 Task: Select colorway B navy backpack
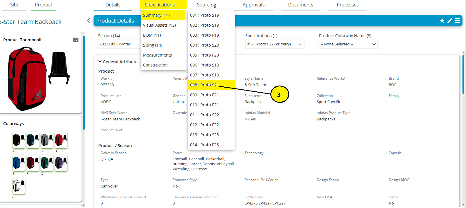[33, 140]
